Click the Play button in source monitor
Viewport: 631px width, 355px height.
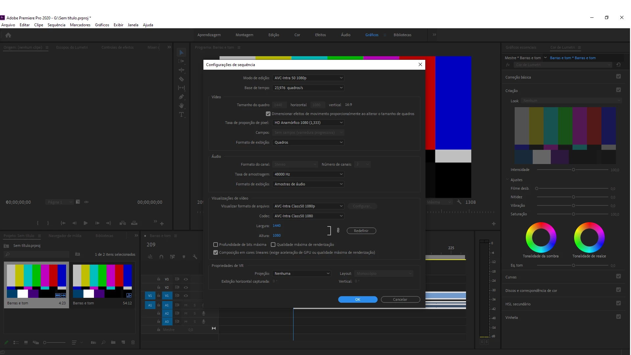coord(85,223)
